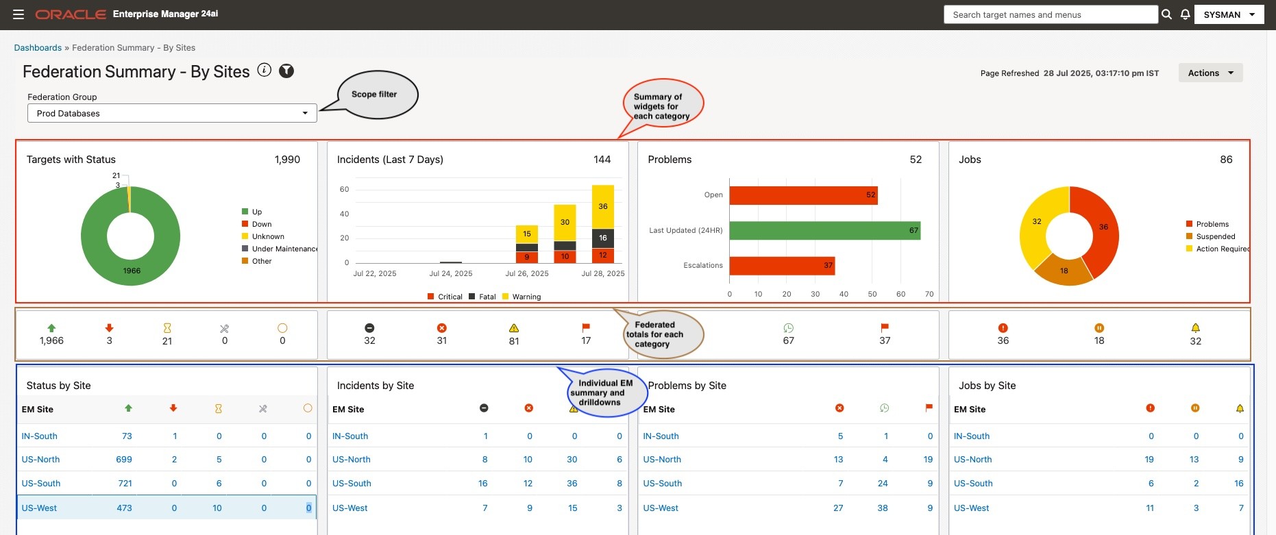The width and height of the screenshot is (1276, 535).
Task: Open IN-South in the Status by Site table
Action: pos(40,436)
